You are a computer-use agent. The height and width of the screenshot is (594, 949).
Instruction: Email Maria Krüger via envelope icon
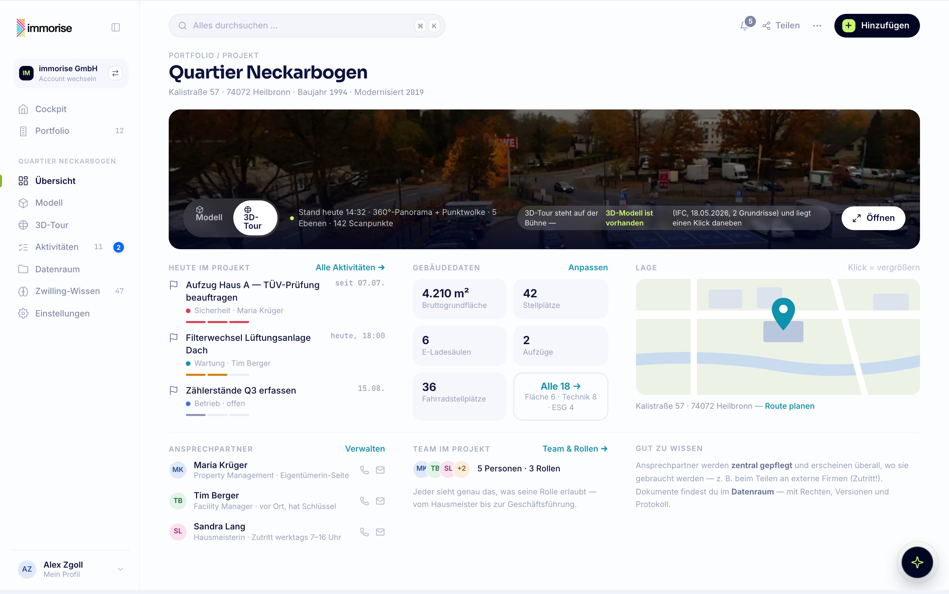(x=380, y=470)
